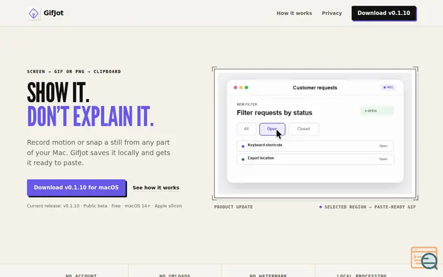The image size is (443, 277).
Task: Click the SHOW IT. headline
Action: [x=58, y=92]
